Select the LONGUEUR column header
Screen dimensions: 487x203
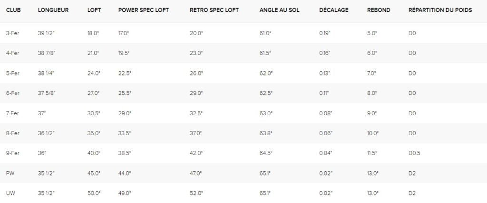pos(53,10)
